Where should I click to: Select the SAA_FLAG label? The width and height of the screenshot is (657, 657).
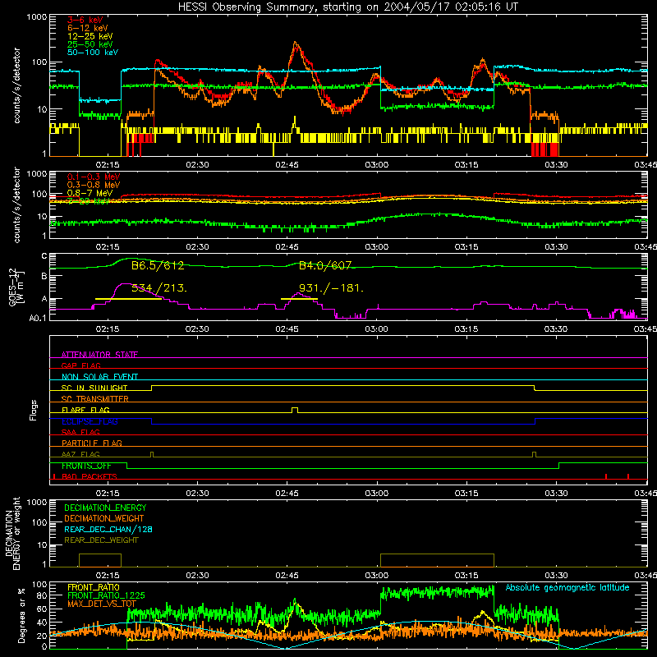pos(80,432)
